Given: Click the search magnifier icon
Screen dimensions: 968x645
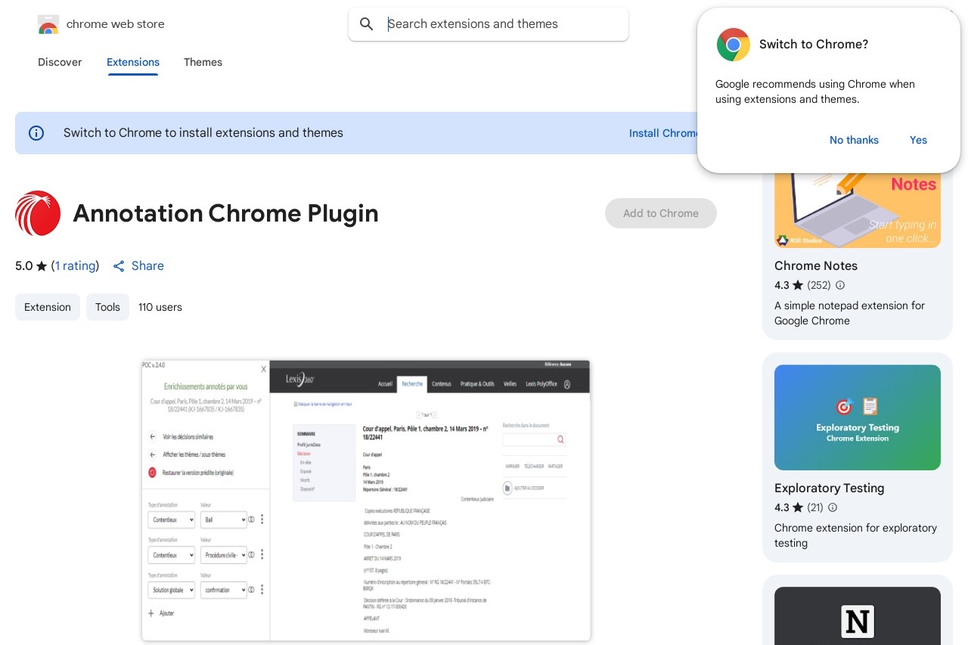Looking at the screenshot, I should [x=367, y=24].
